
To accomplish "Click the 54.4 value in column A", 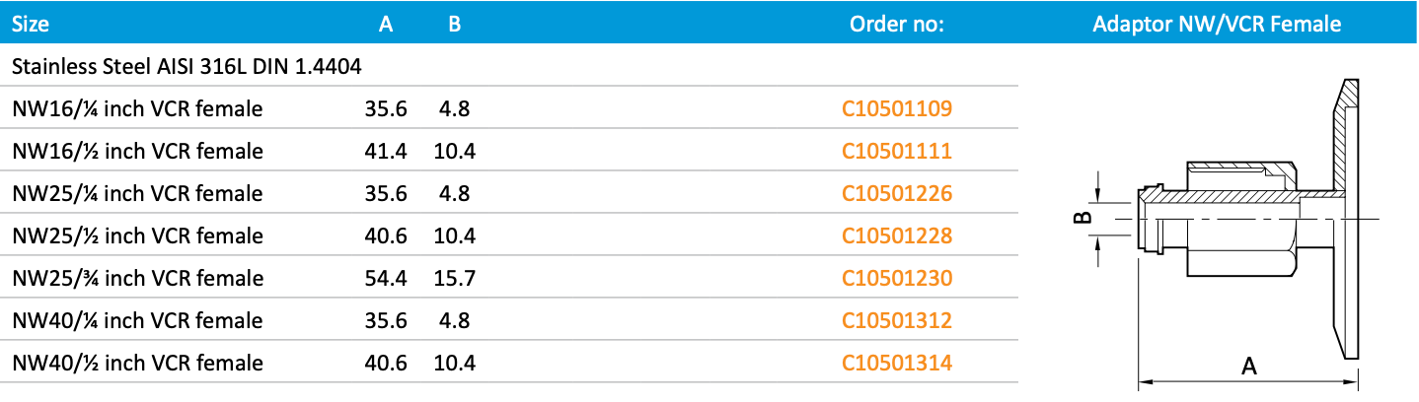I will point(385,278).
